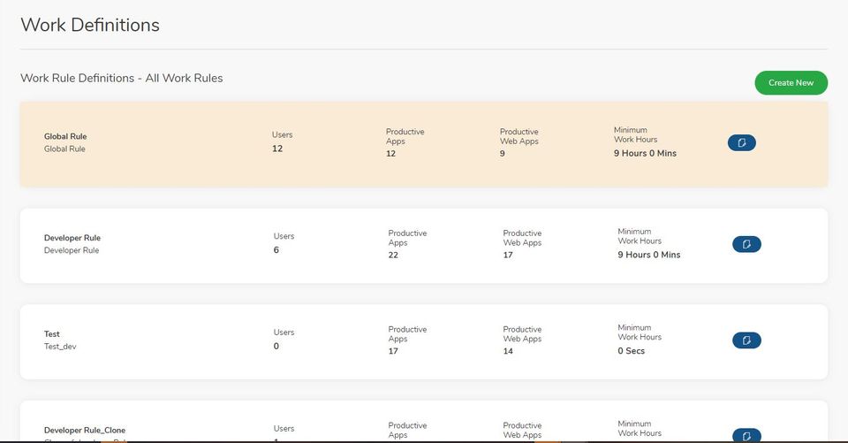
Task: Select the Developer Rule title
Action: pyautogui.click(x=72, y=238)
